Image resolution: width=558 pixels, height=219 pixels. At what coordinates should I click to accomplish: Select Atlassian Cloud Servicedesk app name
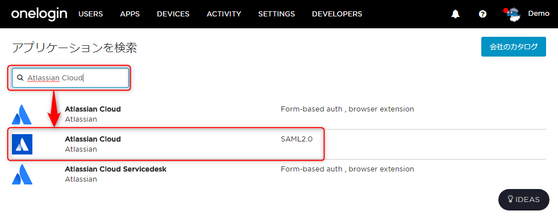pos(116,169)
